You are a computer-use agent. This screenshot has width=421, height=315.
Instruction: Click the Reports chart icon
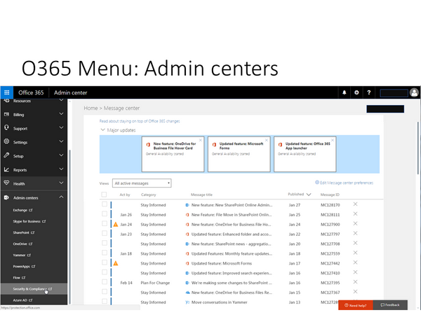click(7, 169)
